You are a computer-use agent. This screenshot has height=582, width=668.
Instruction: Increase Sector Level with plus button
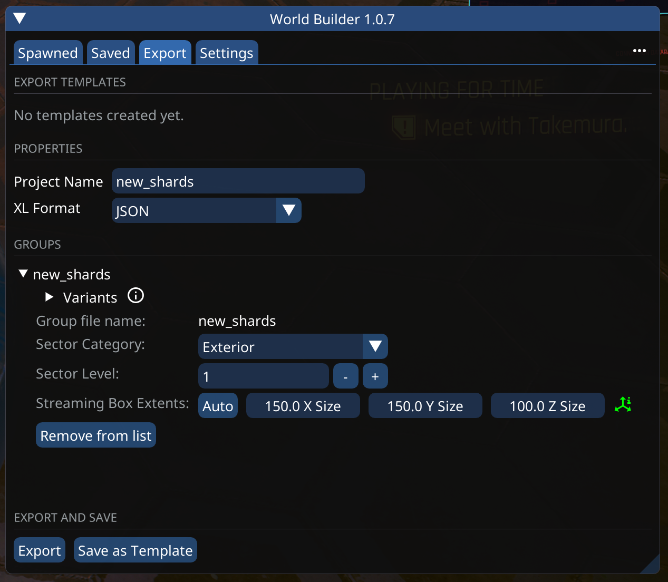coord(375,376)
